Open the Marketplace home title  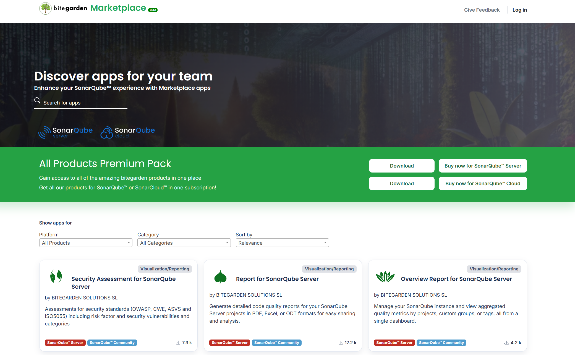click(x=118, y=8)
